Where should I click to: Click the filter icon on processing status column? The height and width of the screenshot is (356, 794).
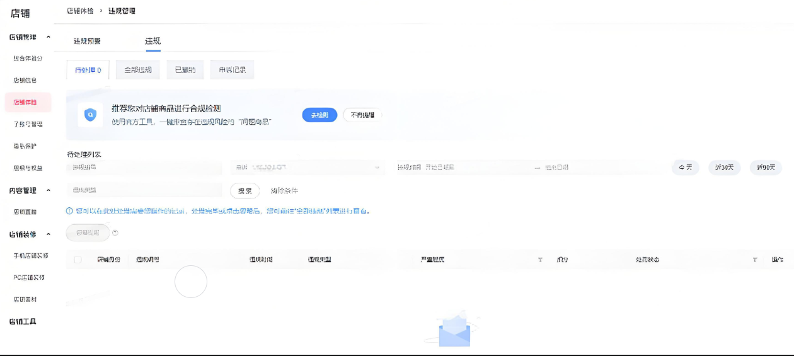pos(755,260)
